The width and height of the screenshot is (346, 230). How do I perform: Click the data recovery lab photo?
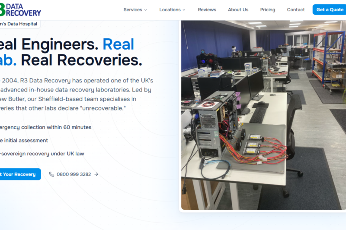click(263, 115)
